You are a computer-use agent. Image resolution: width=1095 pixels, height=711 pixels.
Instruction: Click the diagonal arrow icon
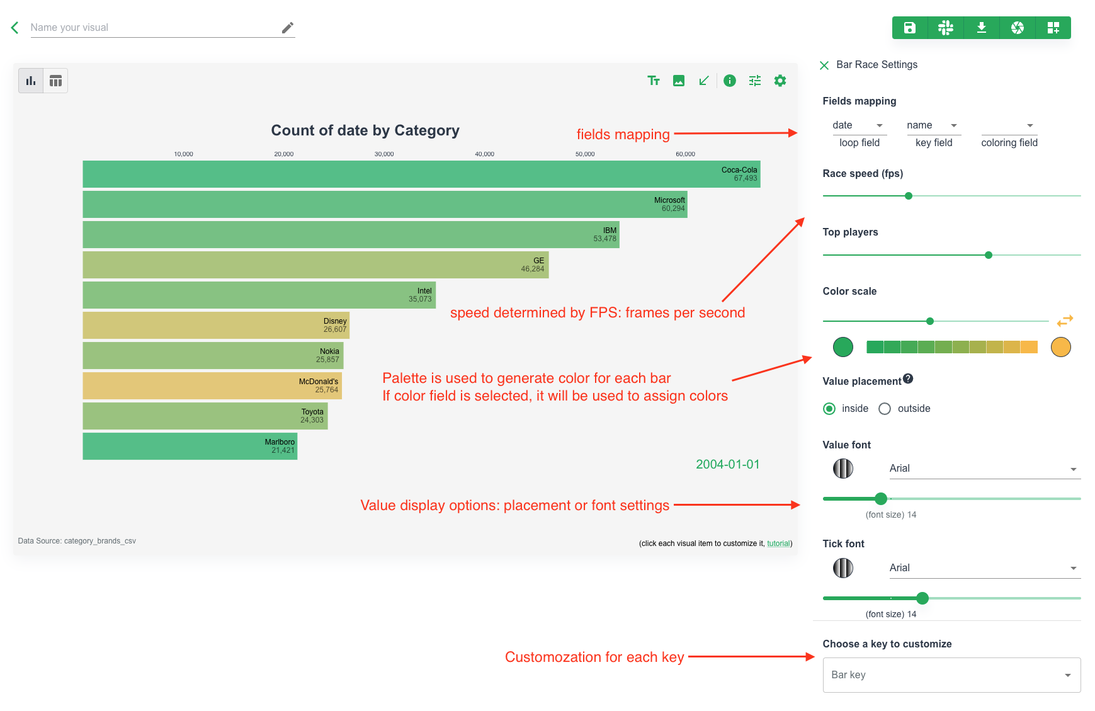[704, 81]
